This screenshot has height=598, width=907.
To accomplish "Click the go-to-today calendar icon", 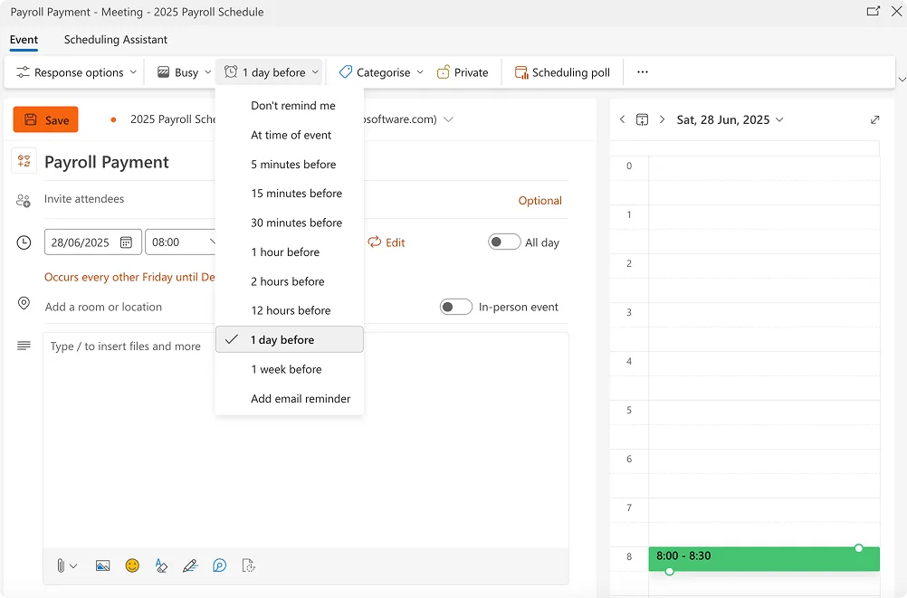I will [x=642, y=119].
